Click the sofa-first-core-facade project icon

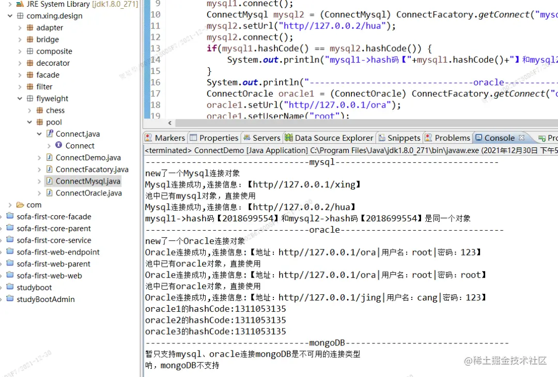(x=10, y=216)
